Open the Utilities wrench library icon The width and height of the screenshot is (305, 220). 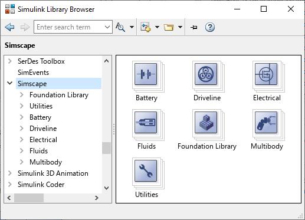(x=146, y=170)
